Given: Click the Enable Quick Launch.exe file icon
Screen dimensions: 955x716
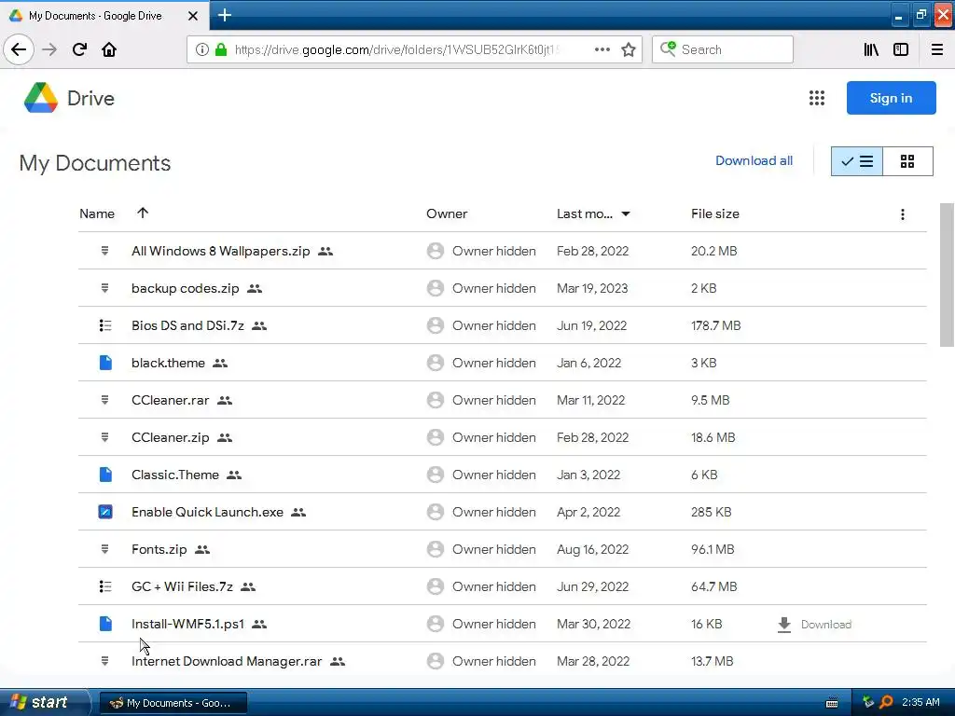Looking at the screenshot, I should 105,512.
